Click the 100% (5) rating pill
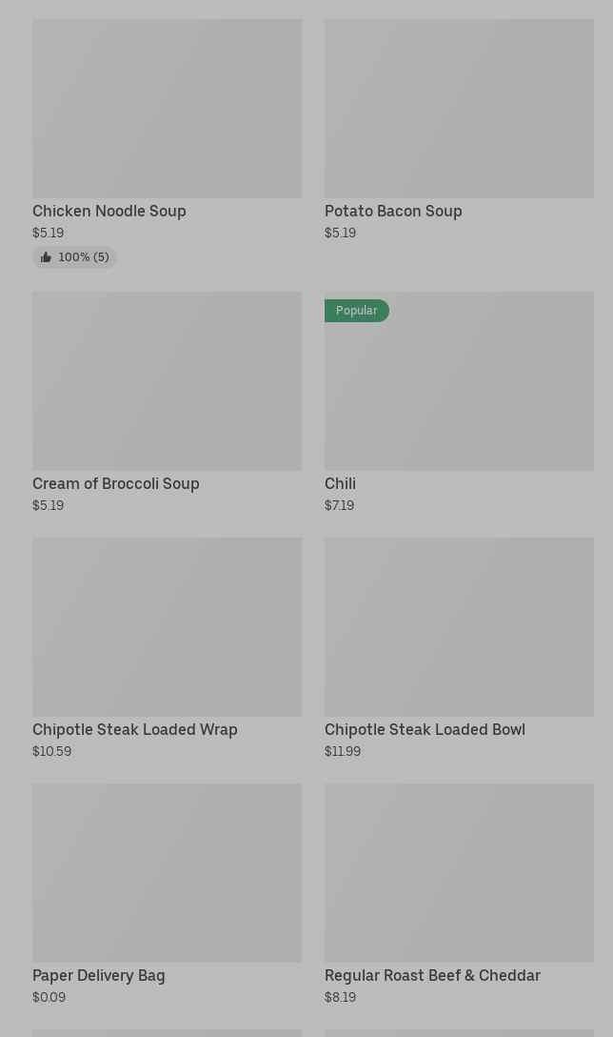This screenshot has height=1037, width=613. click(x=74, y=257)
